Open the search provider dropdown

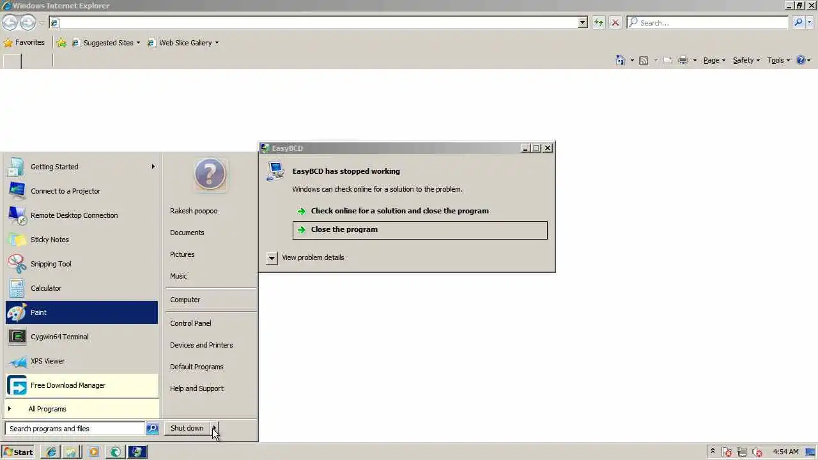pos(810,22)
